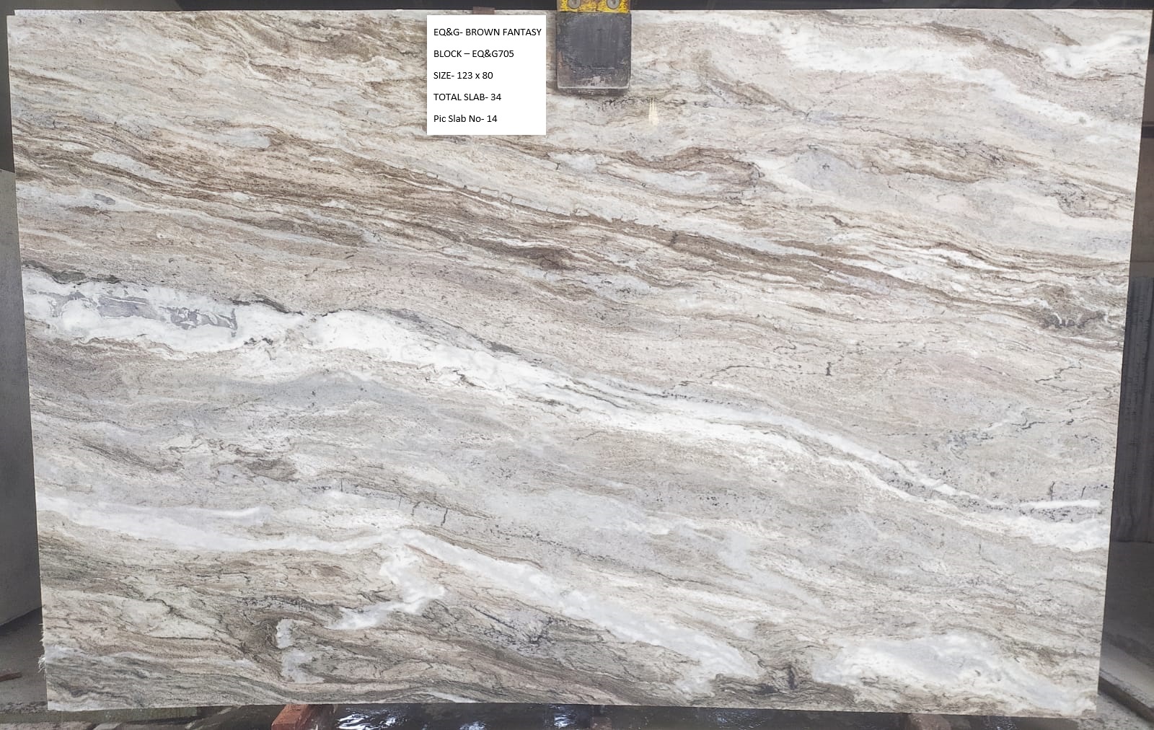The width and height of the screenshot is (1154, 730).
Task: Click the 'EQ&G- BROWN FANTASY' label text
Action: click(487, 32)
